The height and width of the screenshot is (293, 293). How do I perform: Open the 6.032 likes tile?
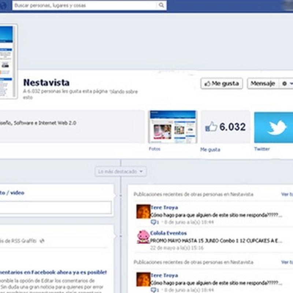(x=225, y=127)
